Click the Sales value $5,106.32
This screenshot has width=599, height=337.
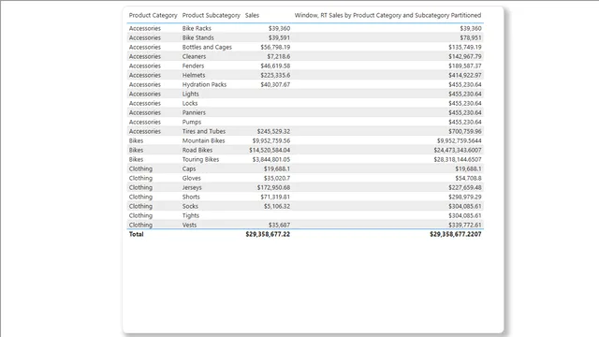277,206
